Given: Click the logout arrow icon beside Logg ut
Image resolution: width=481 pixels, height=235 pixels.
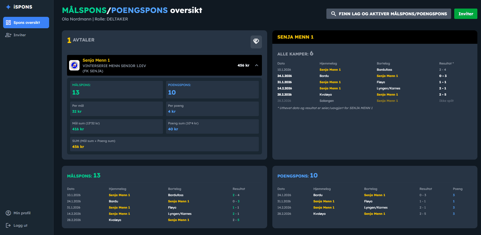Looking at the screenshot, I should (8, 225).
